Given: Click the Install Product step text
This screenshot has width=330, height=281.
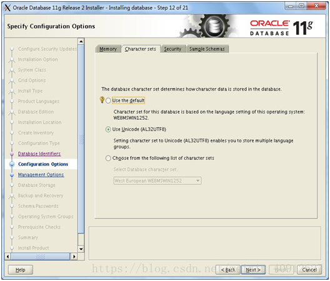Looking at the screenshot, I should (x=34, y=248).
